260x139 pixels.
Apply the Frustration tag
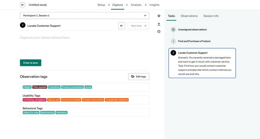point(54,87)
